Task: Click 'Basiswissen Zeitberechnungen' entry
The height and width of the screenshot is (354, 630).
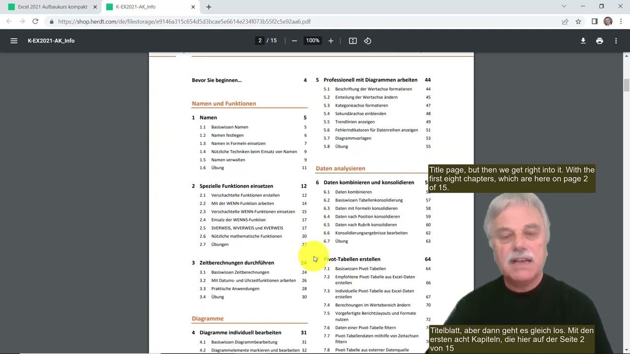Action: pyautogui.click(x=240, y=272)
